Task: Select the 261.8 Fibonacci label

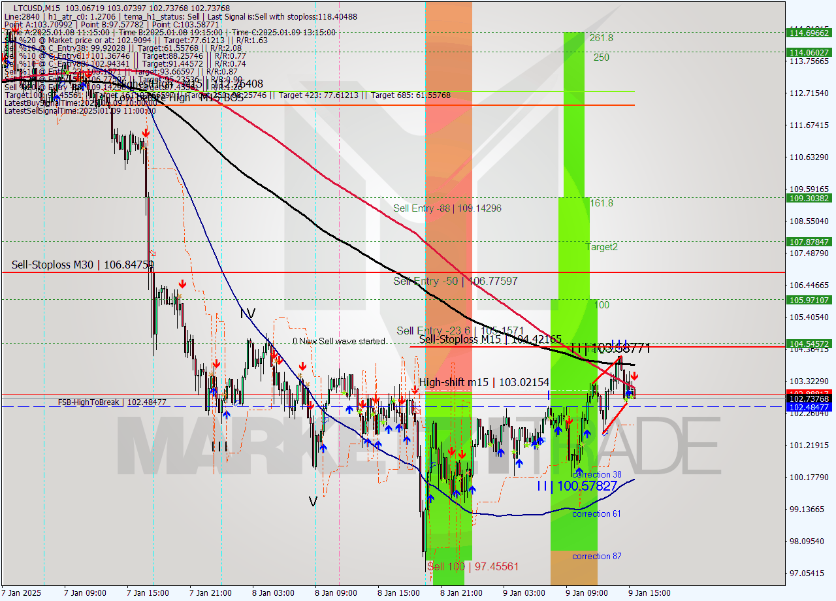Action: (x=602, y=38)
